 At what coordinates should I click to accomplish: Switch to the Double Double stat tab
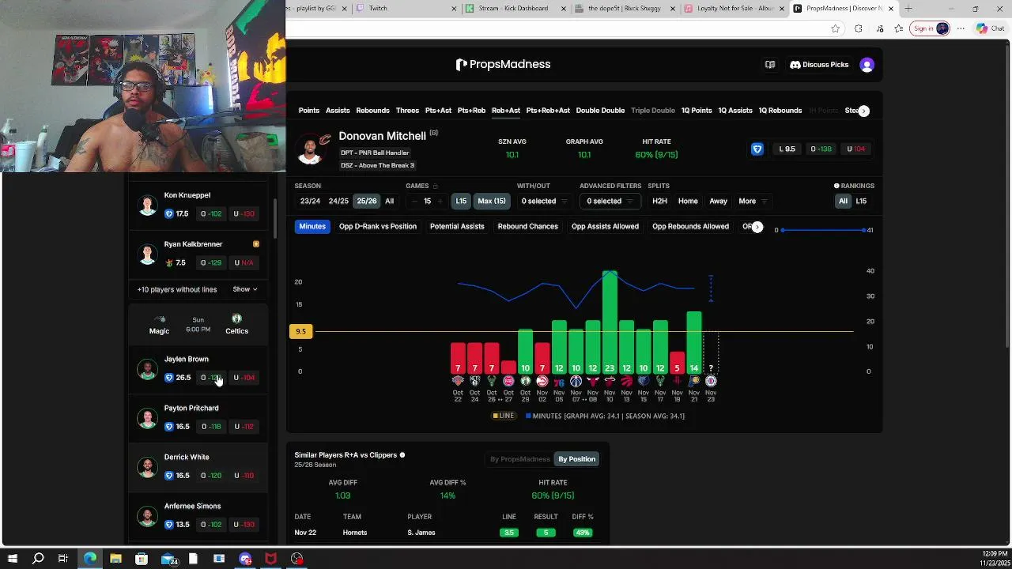(600, 111)
